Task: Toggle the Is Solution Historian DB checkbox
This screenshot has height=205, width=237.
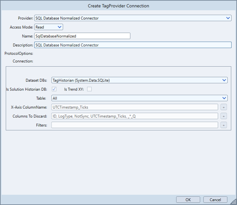Action: (x=54, y=89)
